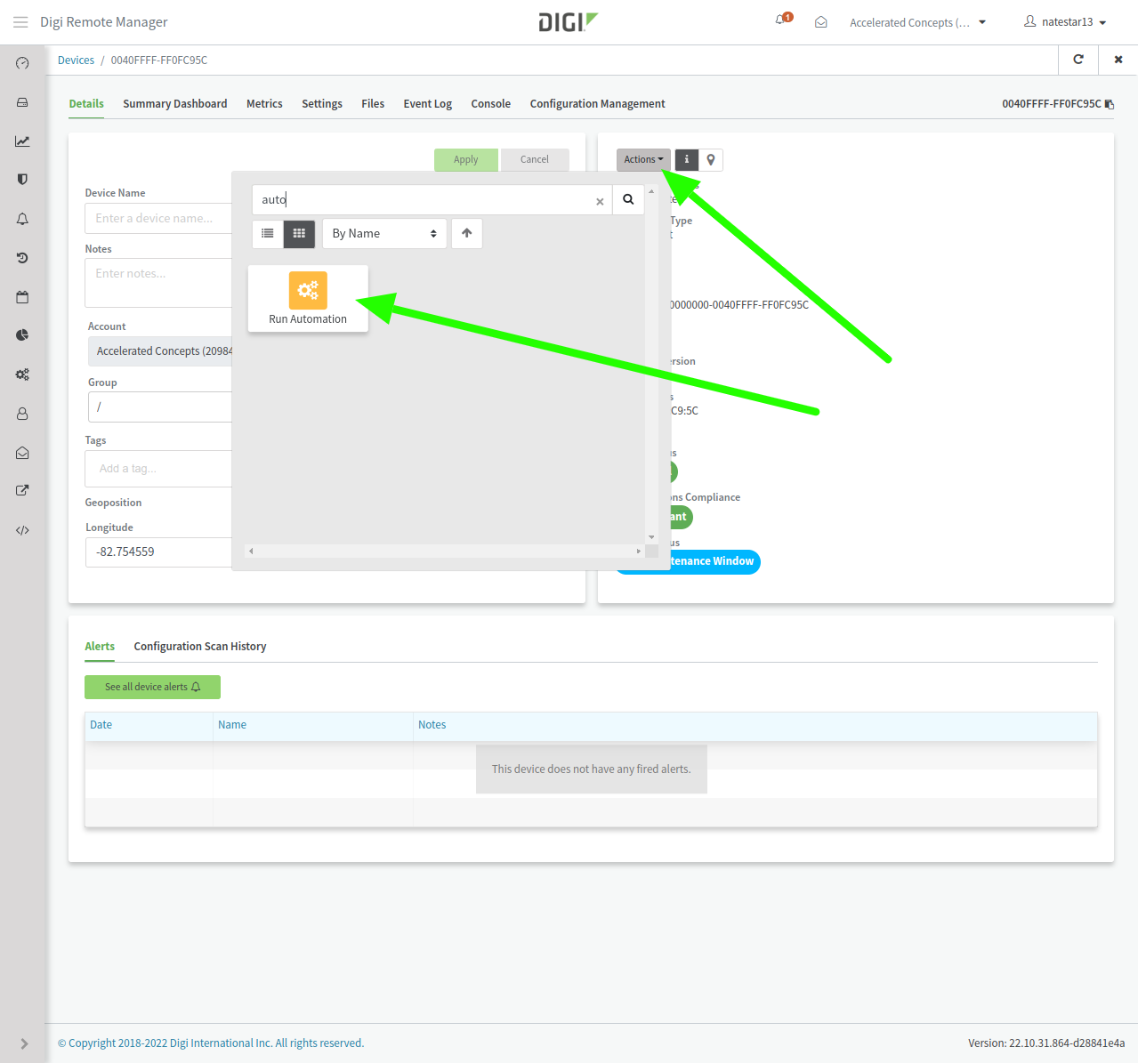Go to the Devices breadcrumb link
The width and height of the screenshot is (1138, 1063).
76,60
